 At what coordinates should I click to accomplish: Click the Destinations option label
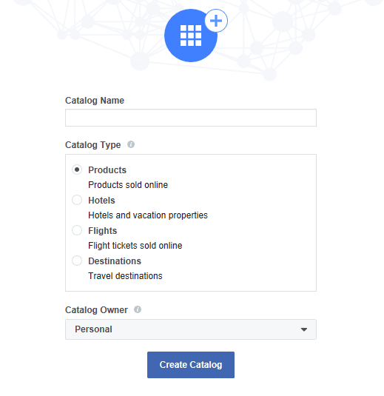click(115, 261)
